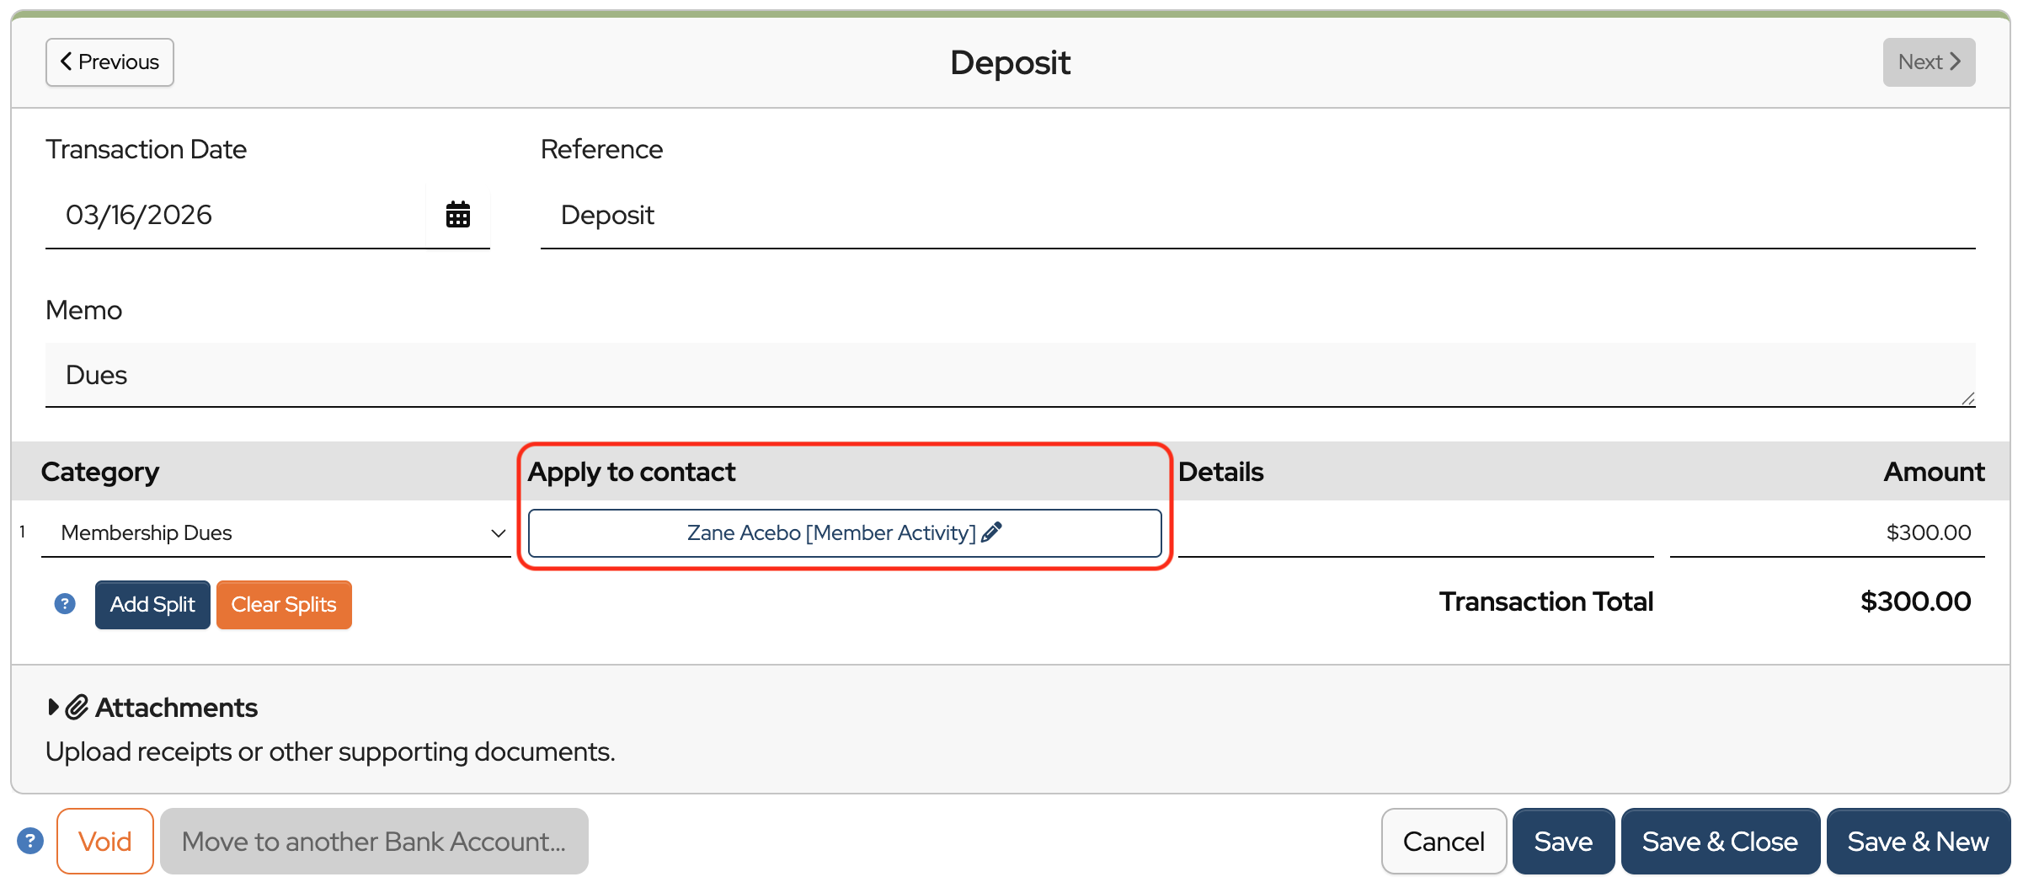Focus the Reference text field
The image size is (2023, 893).
(x=1255, y=216)
